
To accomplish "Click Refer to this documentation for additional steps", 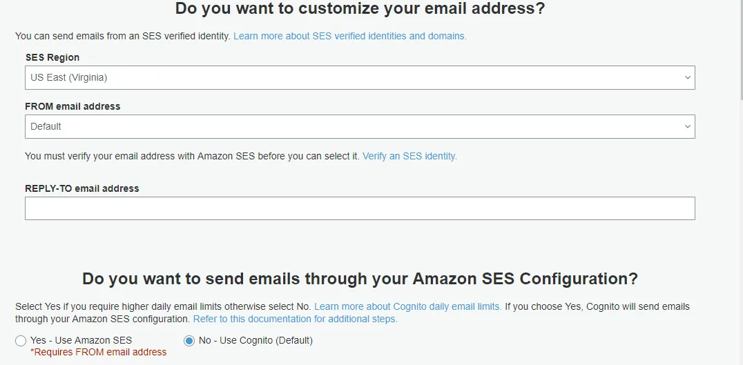I will coord(295,319).
